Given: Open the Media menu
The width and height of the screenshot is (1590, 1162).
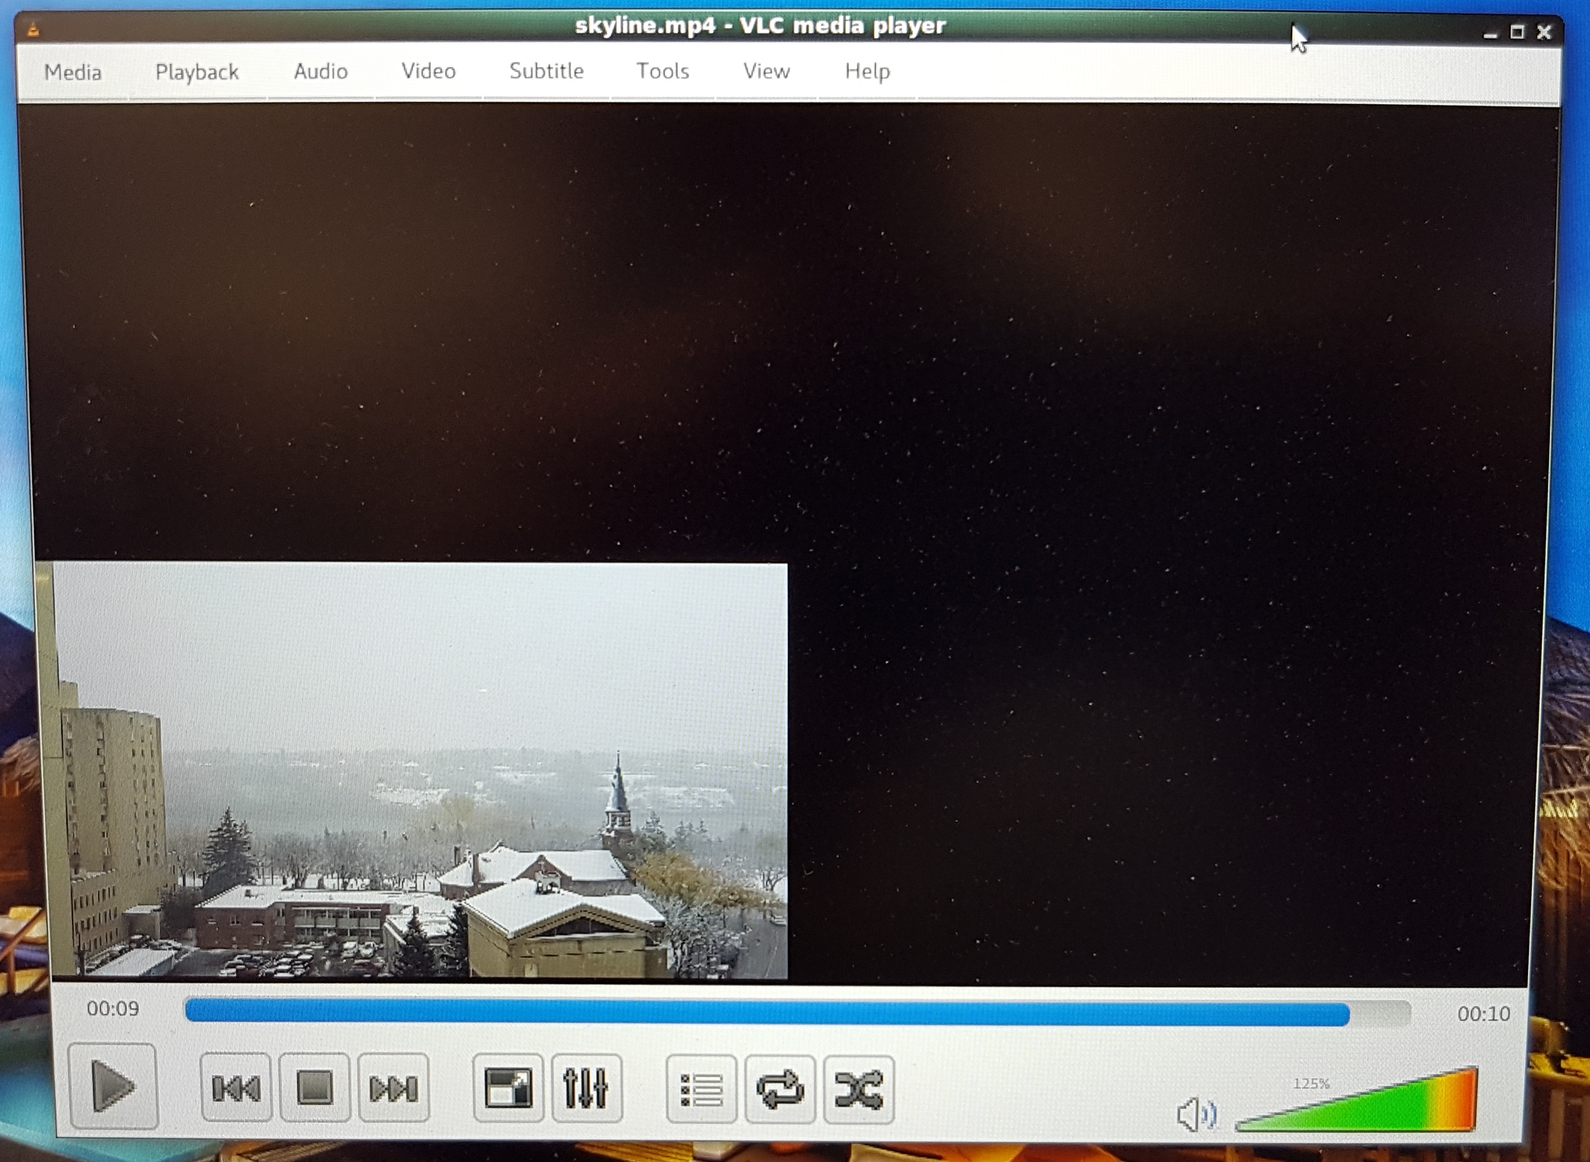Looking at the screenshot, I should [72, 72].
